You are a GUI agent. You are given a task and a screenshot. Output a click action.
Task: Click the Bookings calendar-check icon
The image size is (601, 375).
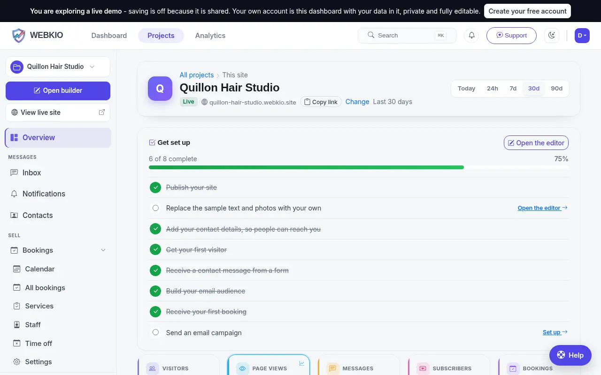coord(15,250)
